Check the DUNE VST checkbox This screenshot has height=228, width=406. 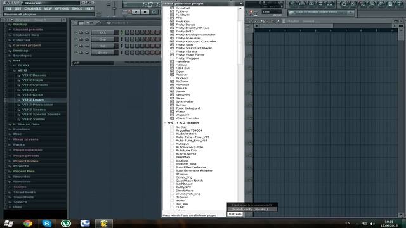click(x=172, y=207)
